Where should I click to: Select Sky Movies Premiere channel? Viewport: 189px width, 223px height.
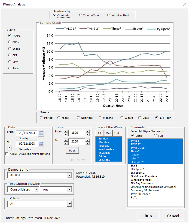156,176
